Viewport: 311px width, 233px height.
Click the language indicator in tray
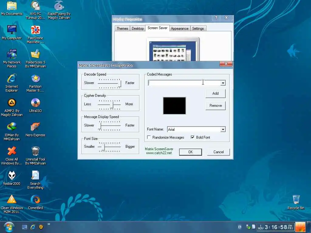click(x=240, y=227)
